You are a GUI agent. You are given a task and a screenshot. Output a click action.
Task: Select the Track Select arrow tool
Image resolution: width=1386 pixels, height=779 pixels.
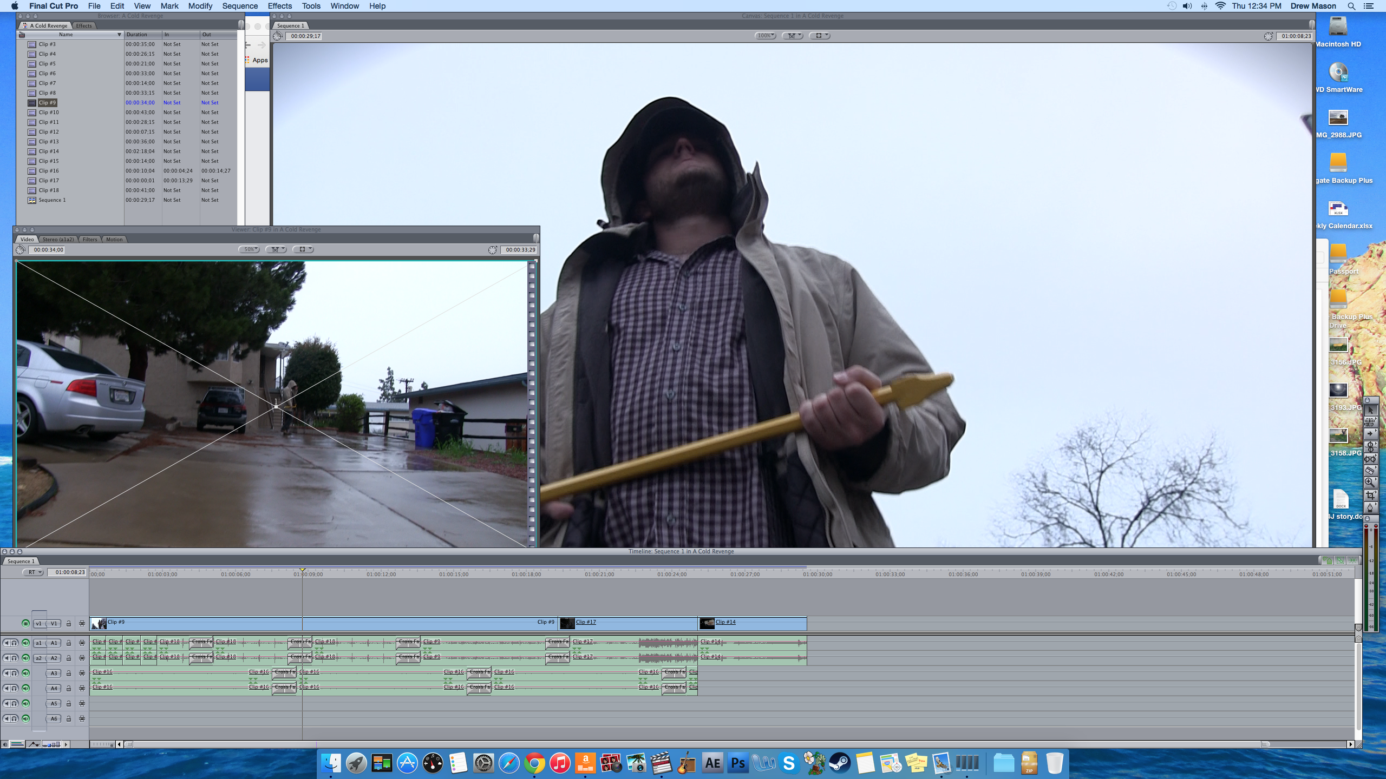point(1370,434)
